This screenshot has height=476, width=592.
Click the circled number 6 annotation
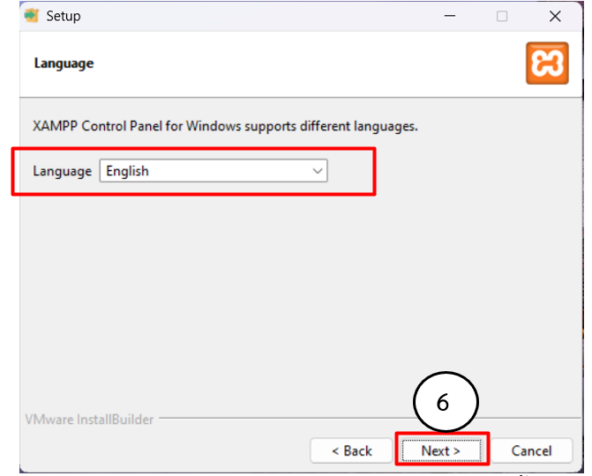pos(445,403)
